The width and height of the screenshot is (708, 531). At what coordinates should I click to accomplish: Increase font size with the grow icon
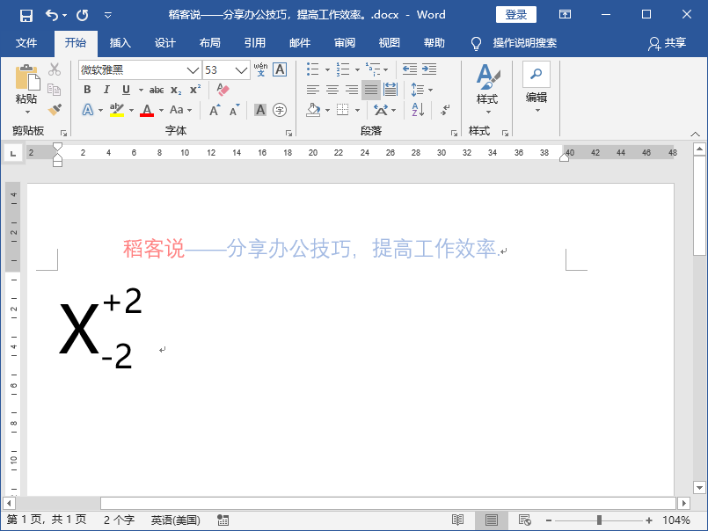[x=215, y=110]
